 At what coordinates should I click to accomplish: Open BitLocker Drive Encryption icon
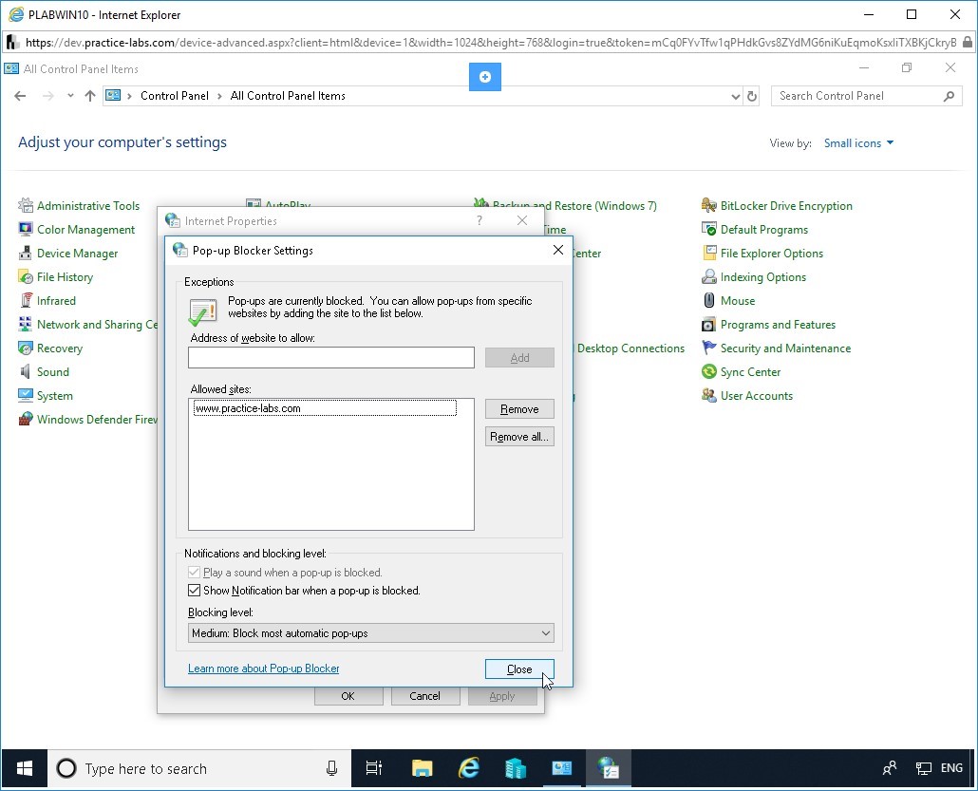coord(708,205)
